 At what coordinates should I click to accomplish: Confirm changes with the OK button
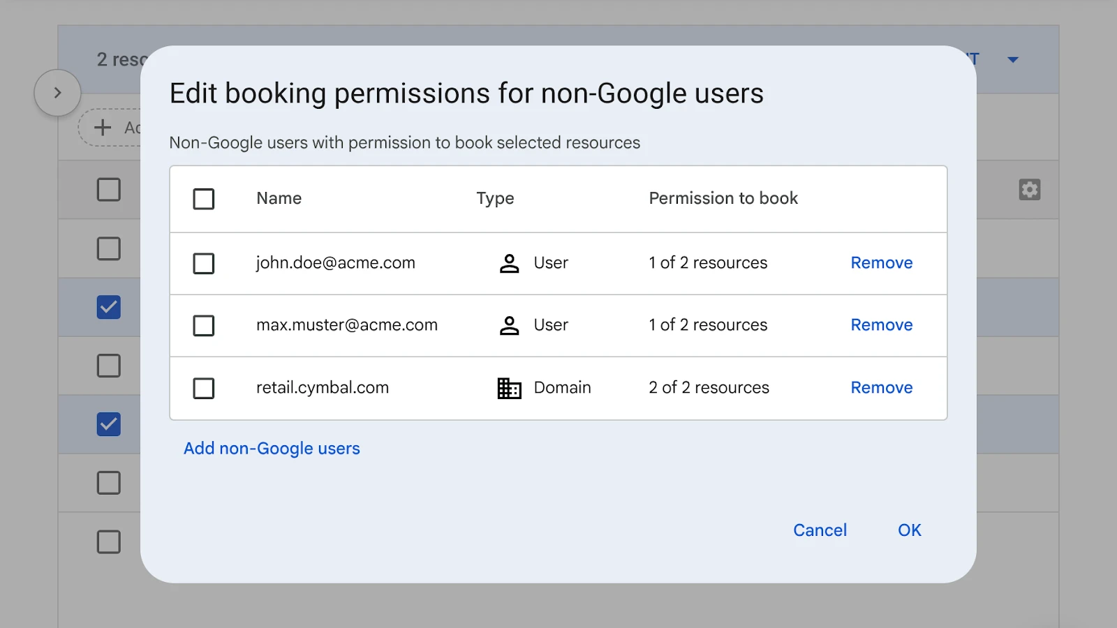(909, 530)
